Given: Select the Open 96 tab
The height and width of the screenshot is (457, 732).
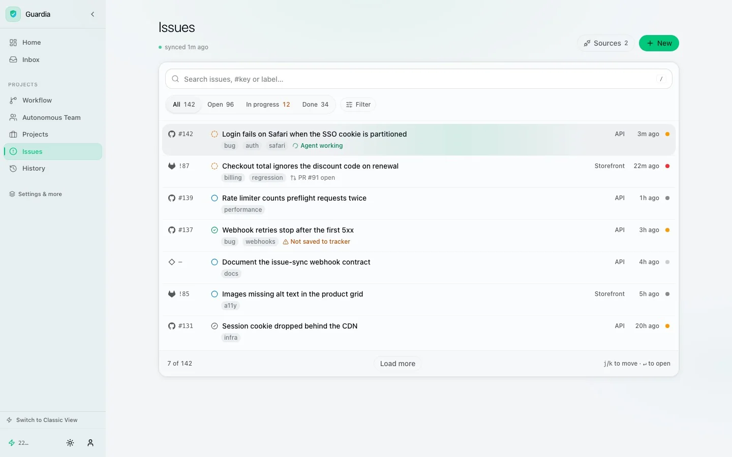Looking at the screenshot, I should tap(221, 105).
